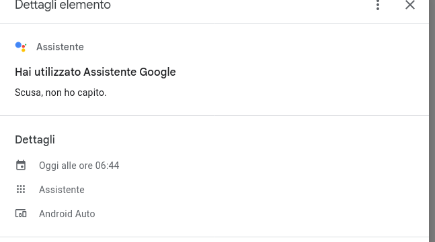Screen dimensions: 435x242
Task: Click the devices icon beside Android Auto
Action: click(x=21, y=214)
